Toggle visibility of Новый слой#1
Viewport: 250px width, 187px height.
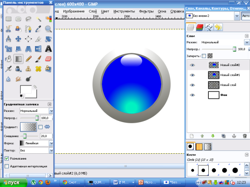[x=192, y=75]
